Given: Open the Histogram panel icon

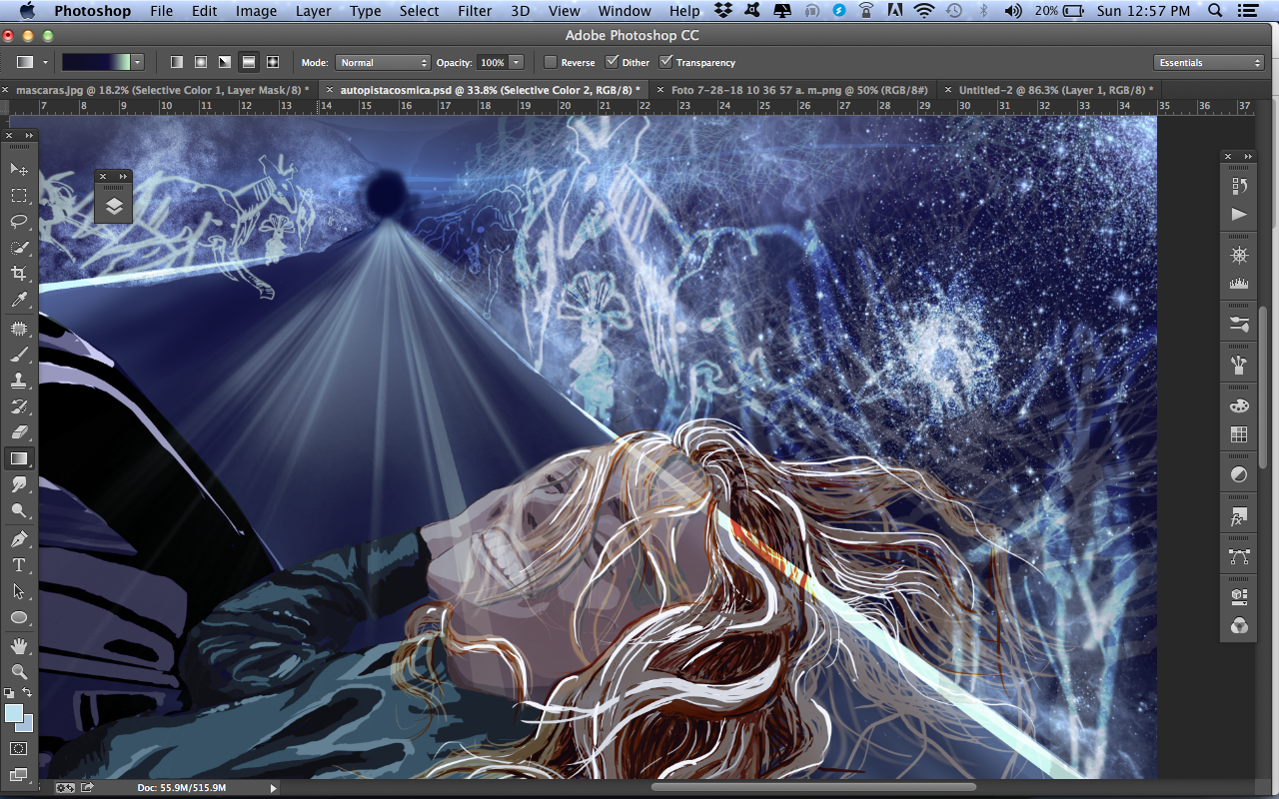Looking at the screenshot, I should [x=1239, y=284].
